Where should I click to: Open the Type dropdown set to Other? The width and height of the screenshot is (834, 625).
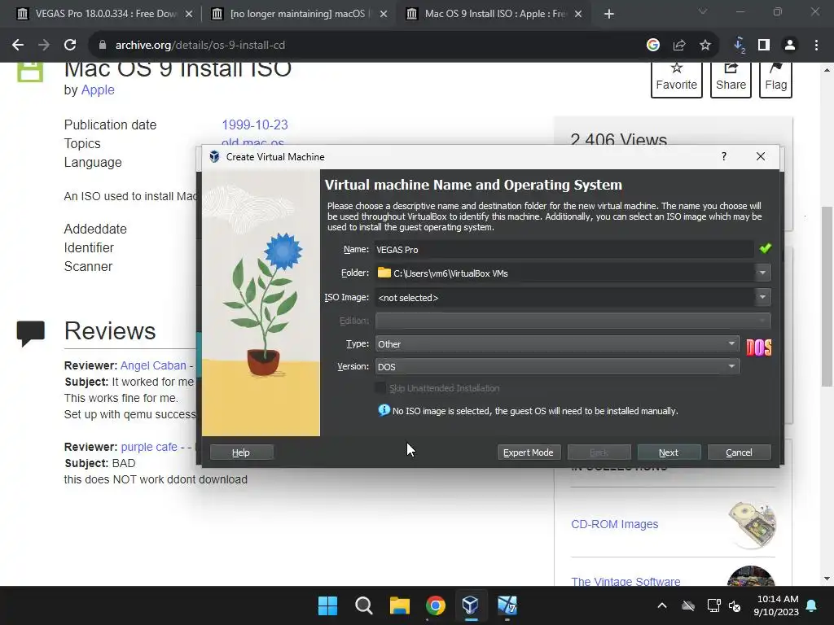tap(557, 344)
